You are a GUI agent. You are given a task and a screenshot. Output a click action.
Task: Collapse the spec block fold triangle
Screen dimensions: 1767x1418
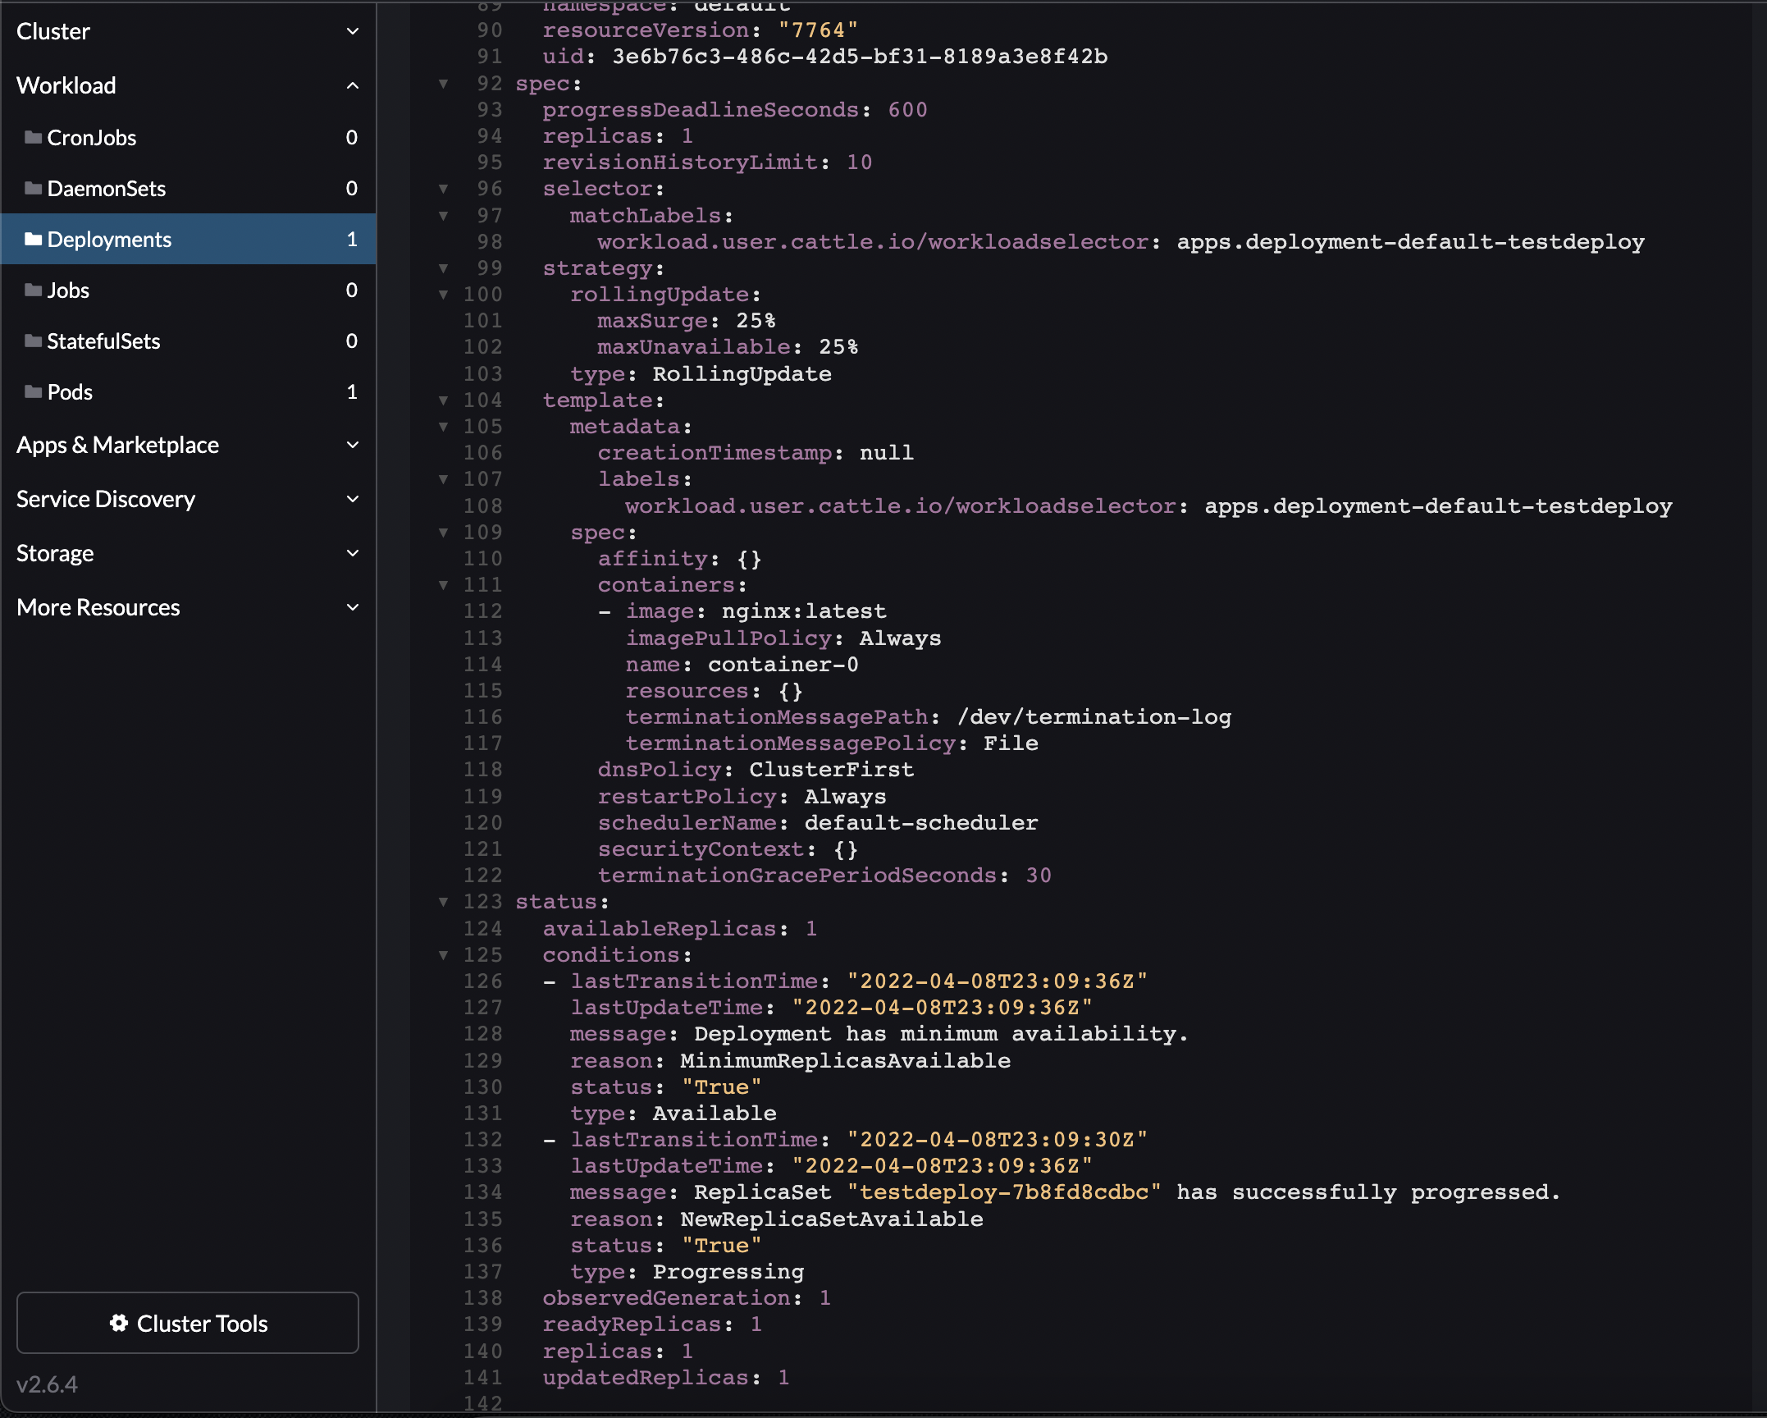tap(444, 83)
